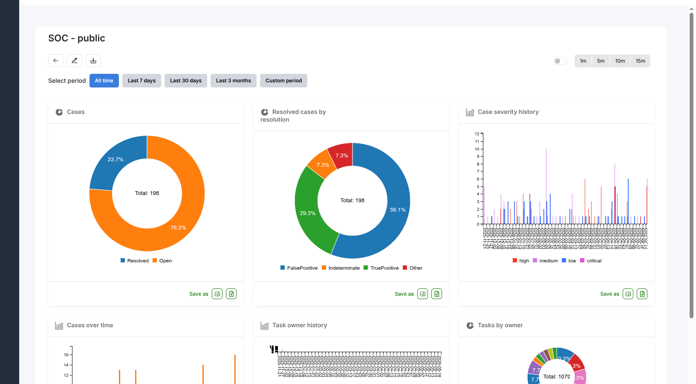The image size is (696, 384).
Task: Toggle FalsePositive legend entry
Action: [299, 268]
